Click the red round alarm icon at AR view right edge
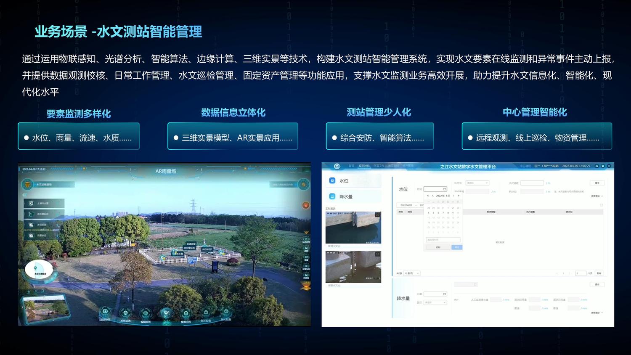The height and width of the screenshot is (355, 631). coord(306,205)
